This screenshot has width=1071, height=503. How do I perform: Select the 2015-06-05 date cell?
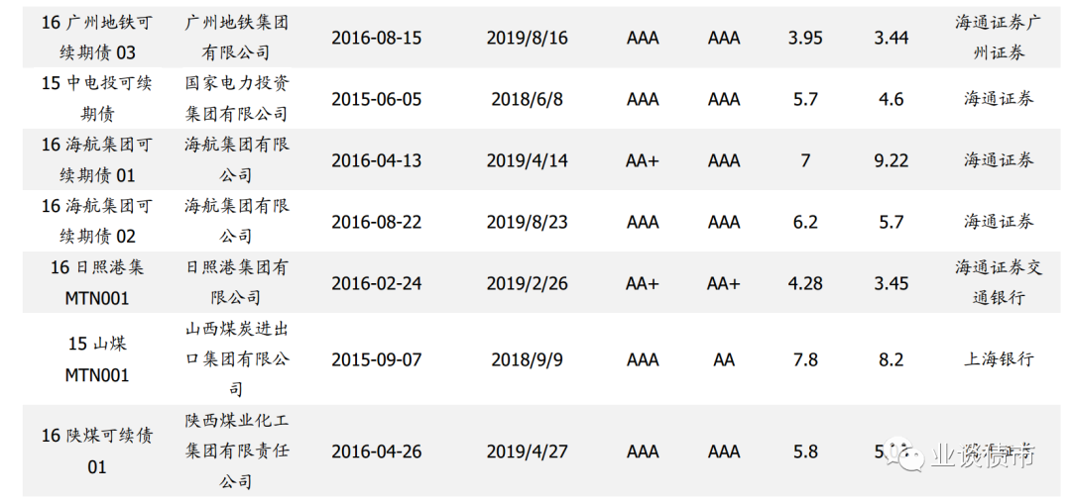tap(377, 99)
